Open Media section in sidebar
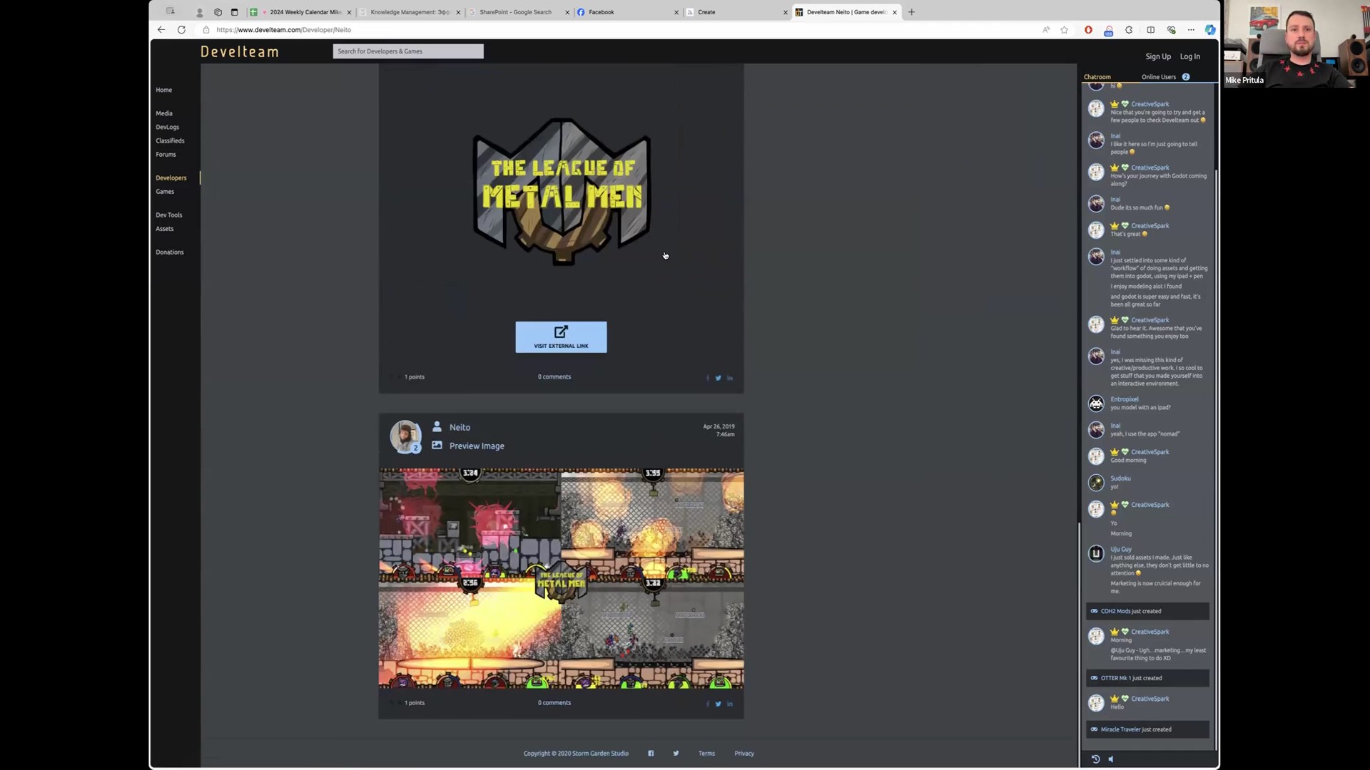The height and width of the screenshot is (770, 1370). (164, 113)
